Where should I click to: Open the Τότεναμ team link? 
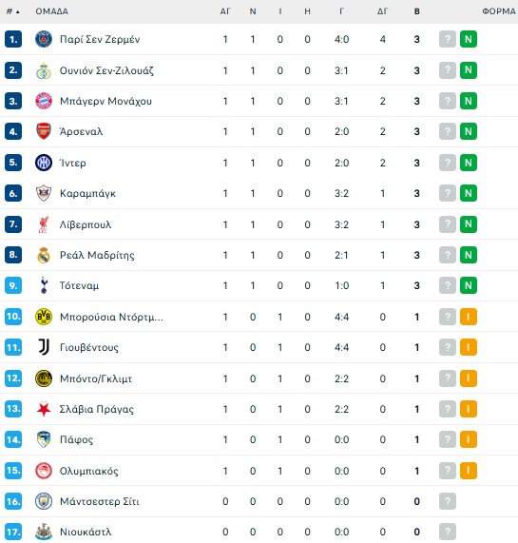79,285
